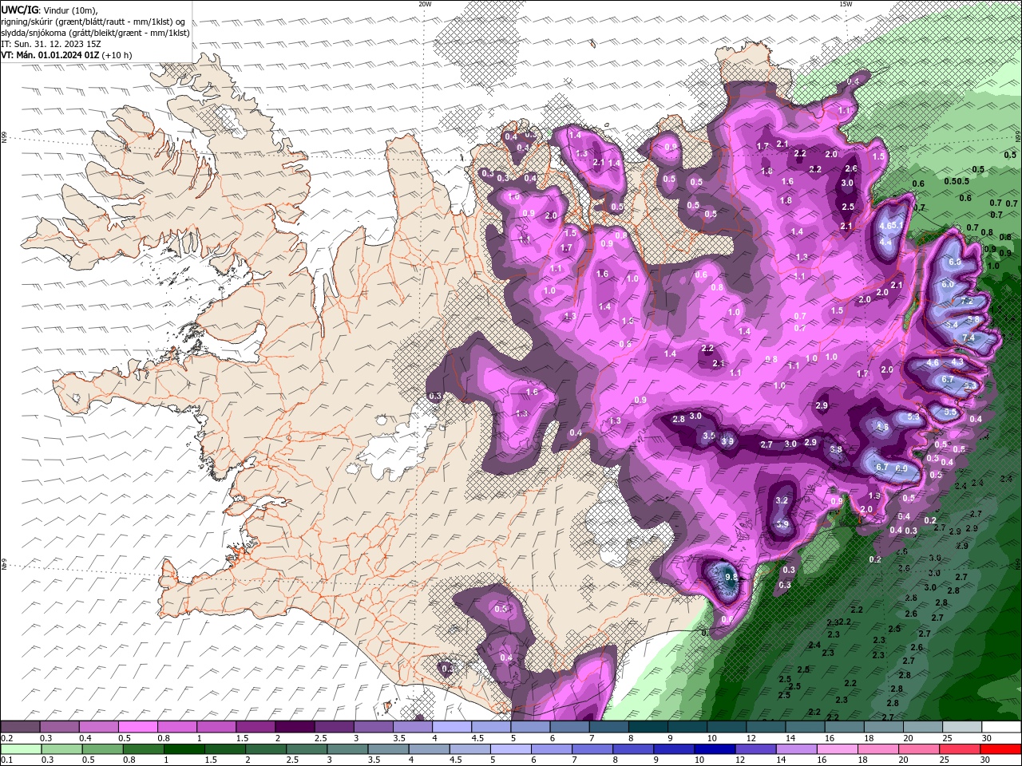Select the '7.4' value on east coast
This screenshot has width=1022, height=766.
click(x=969, y=338)
